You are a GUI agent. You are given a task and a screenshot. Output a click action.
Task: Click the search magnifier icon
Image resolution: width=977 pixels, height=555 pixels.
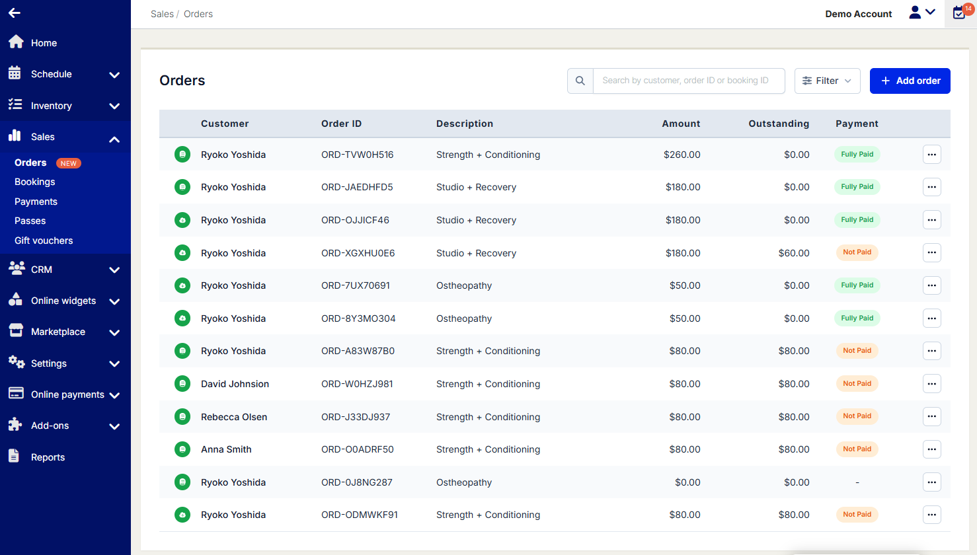pyautogui.click(x=580, y=81)
